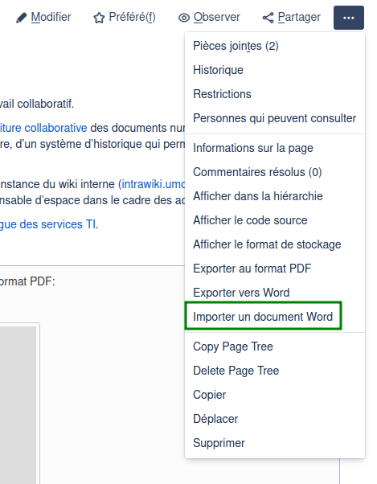Choose Personnes qui peuvent consulter
Viewport: 377px width, 484px height.
275,118
